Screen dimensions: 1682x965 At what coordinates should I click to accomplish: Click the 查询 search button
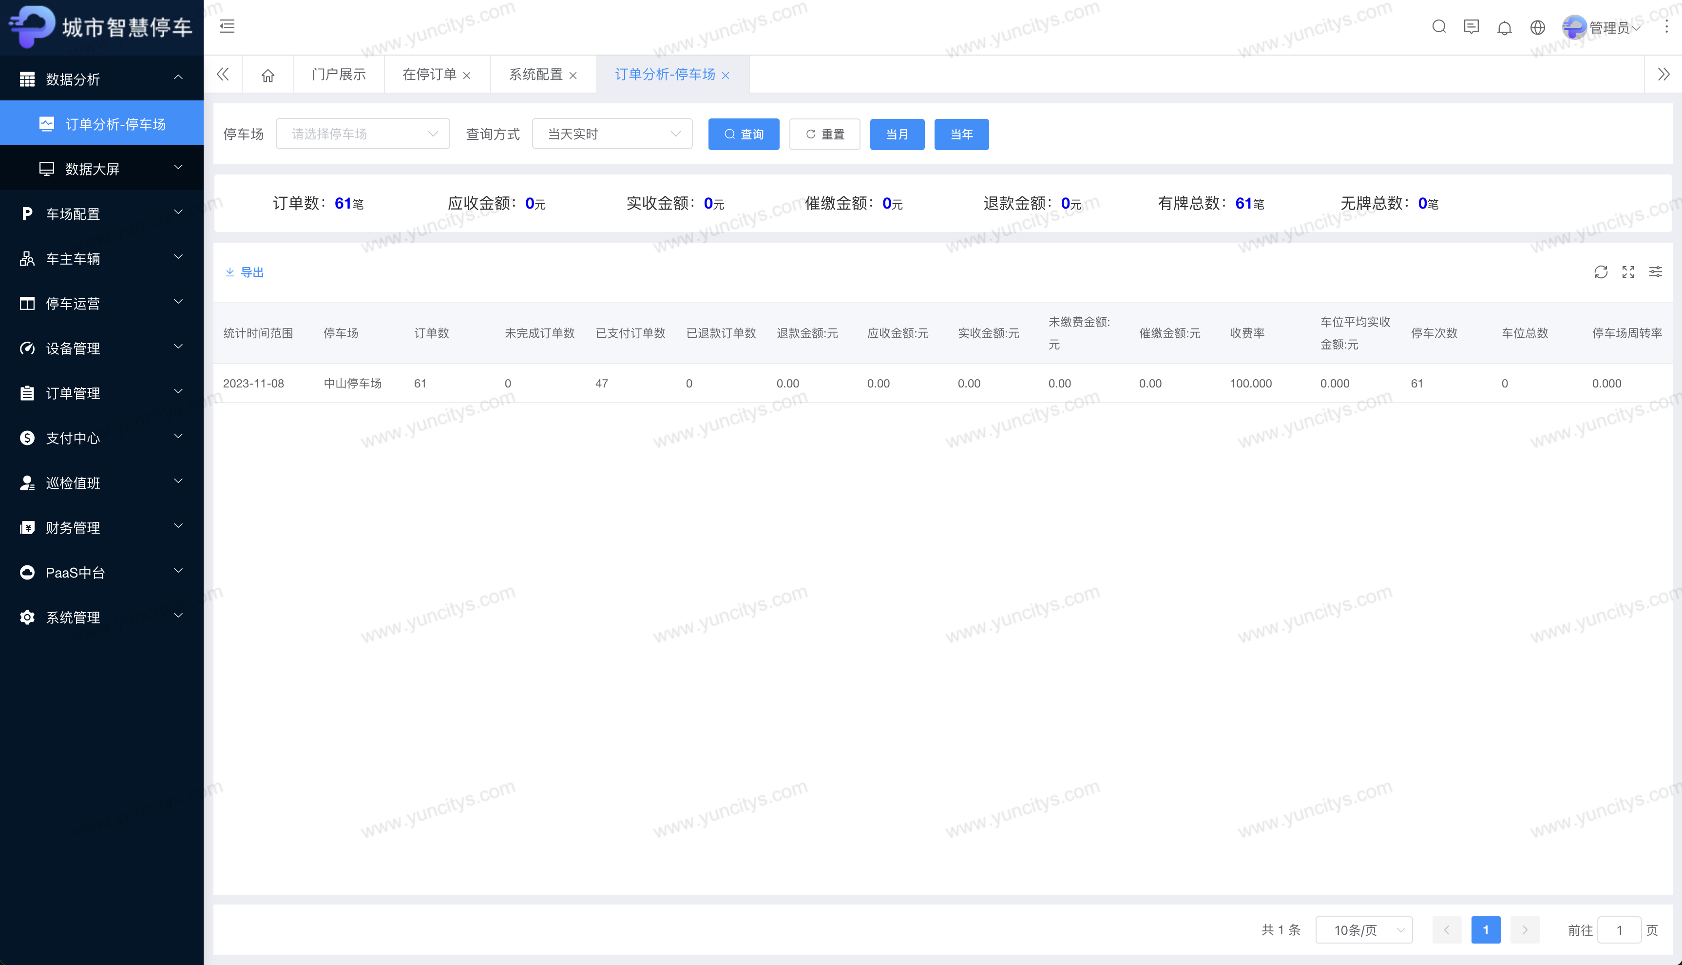[x=743, y=135]
